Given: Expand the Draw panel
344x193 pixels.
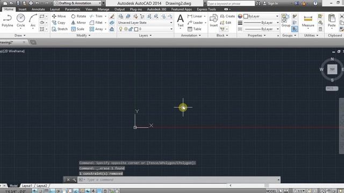Looking at the screenshot, I should [x=20, y=35].
